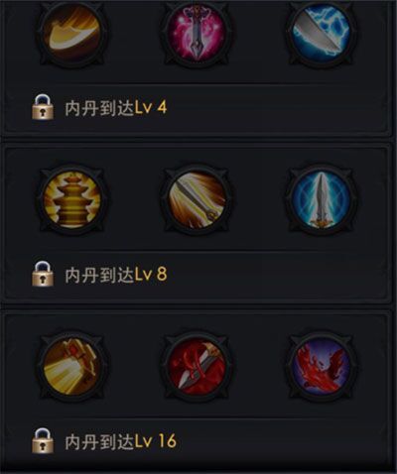397x474 pixels.
Task: Click the 内丹到达Lv 4 unlock requirement text
Action: tap(116, 108)
